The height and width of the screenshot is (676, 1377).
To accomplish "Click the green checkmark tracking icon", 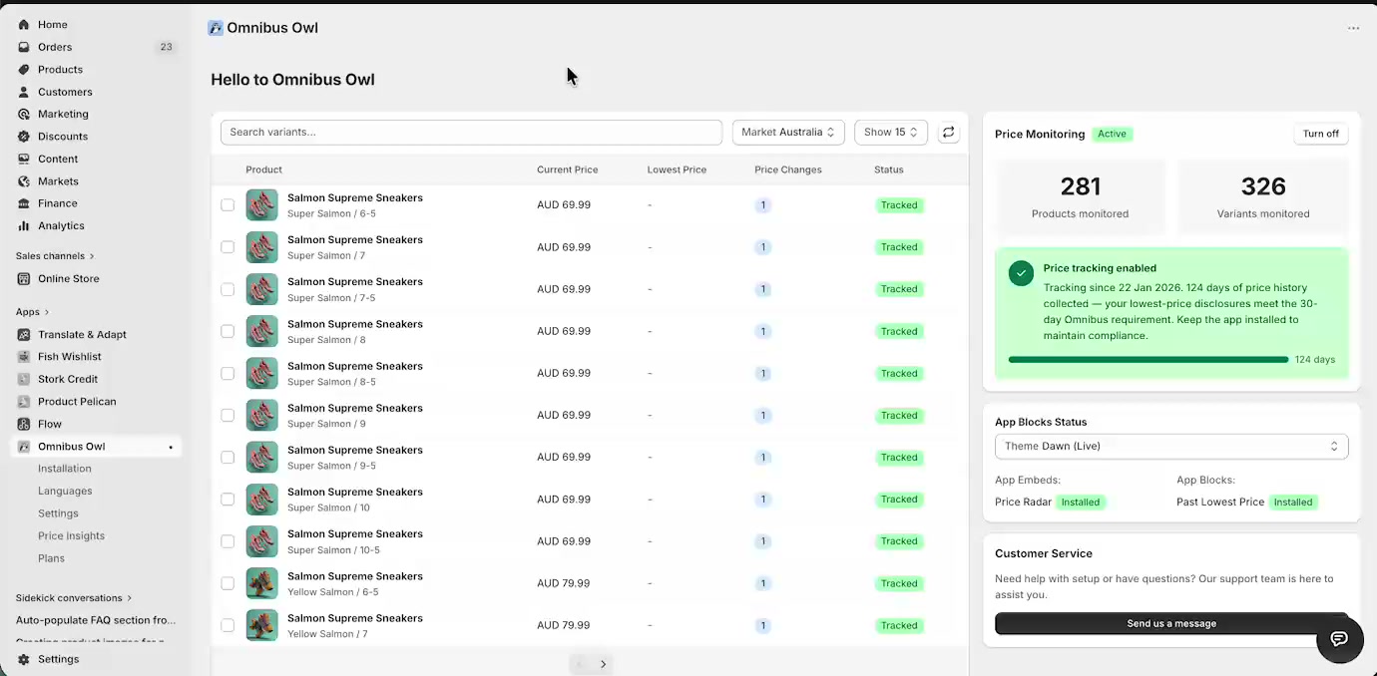I will tap(1021, 273).
